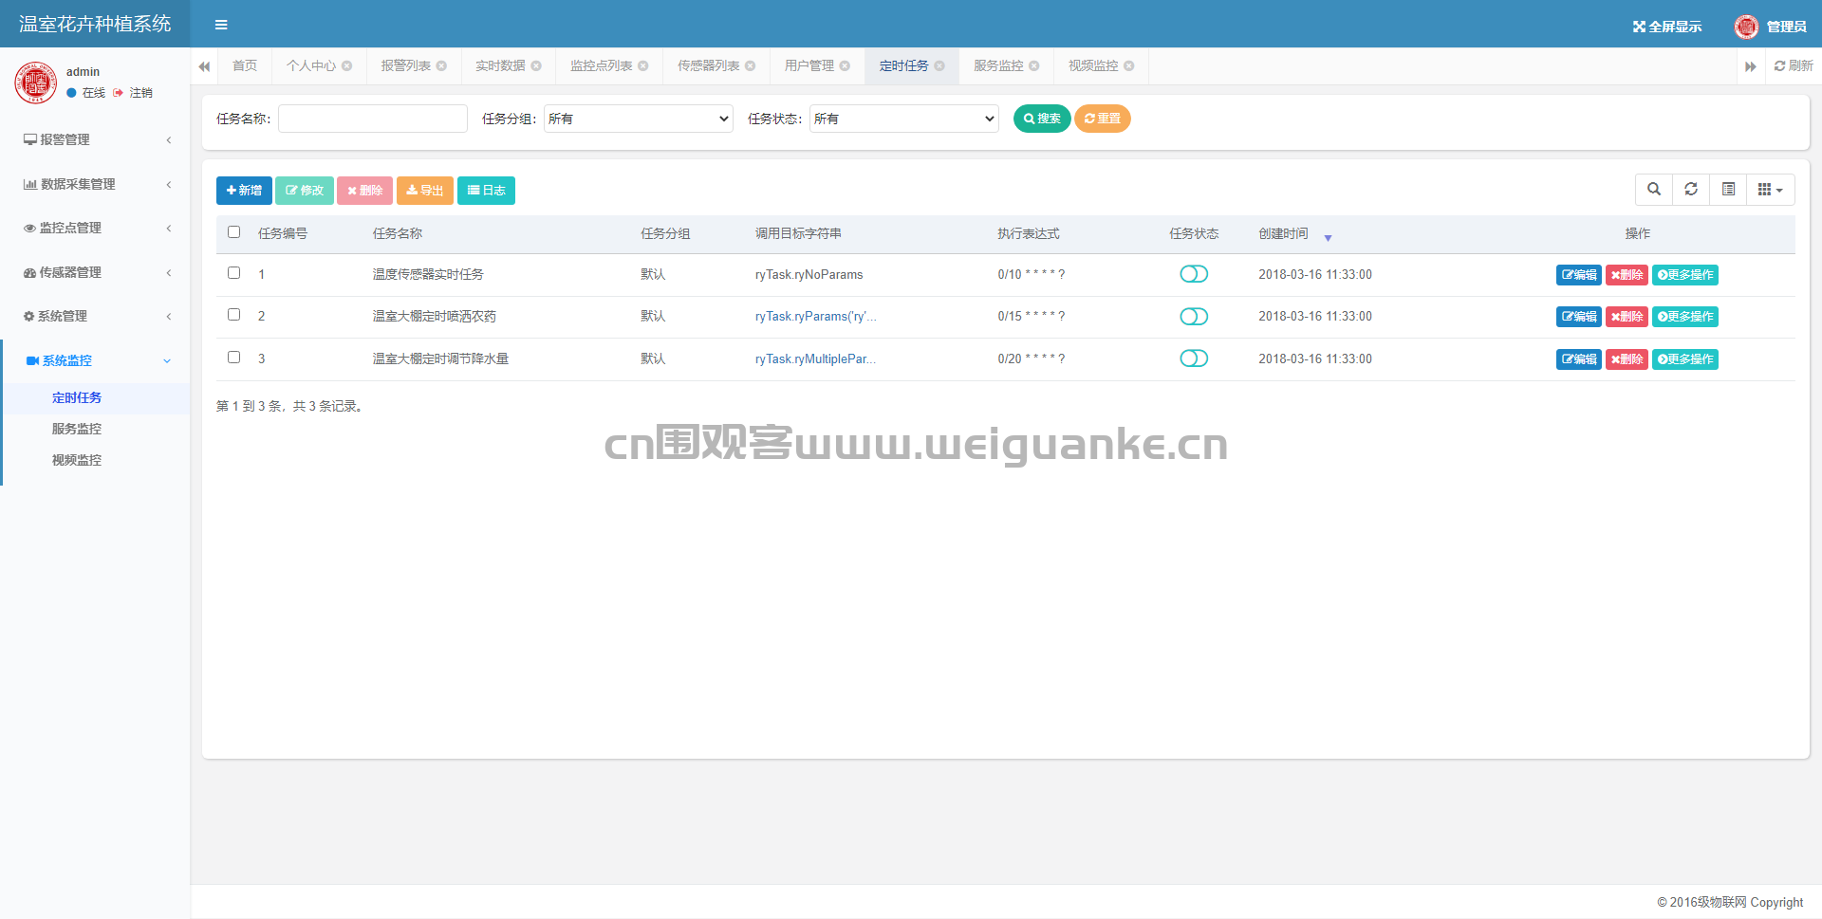1822x919 pixels.
Task: Switch to the 个人中心 tab
Action: [x=311, y=65]
